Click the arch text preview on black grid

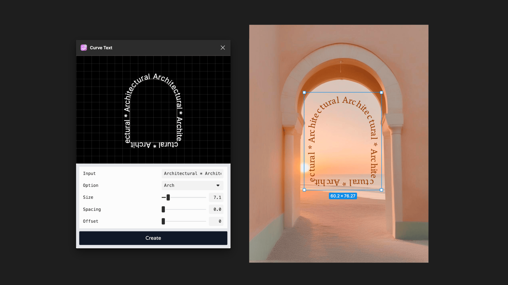(153, 111)
